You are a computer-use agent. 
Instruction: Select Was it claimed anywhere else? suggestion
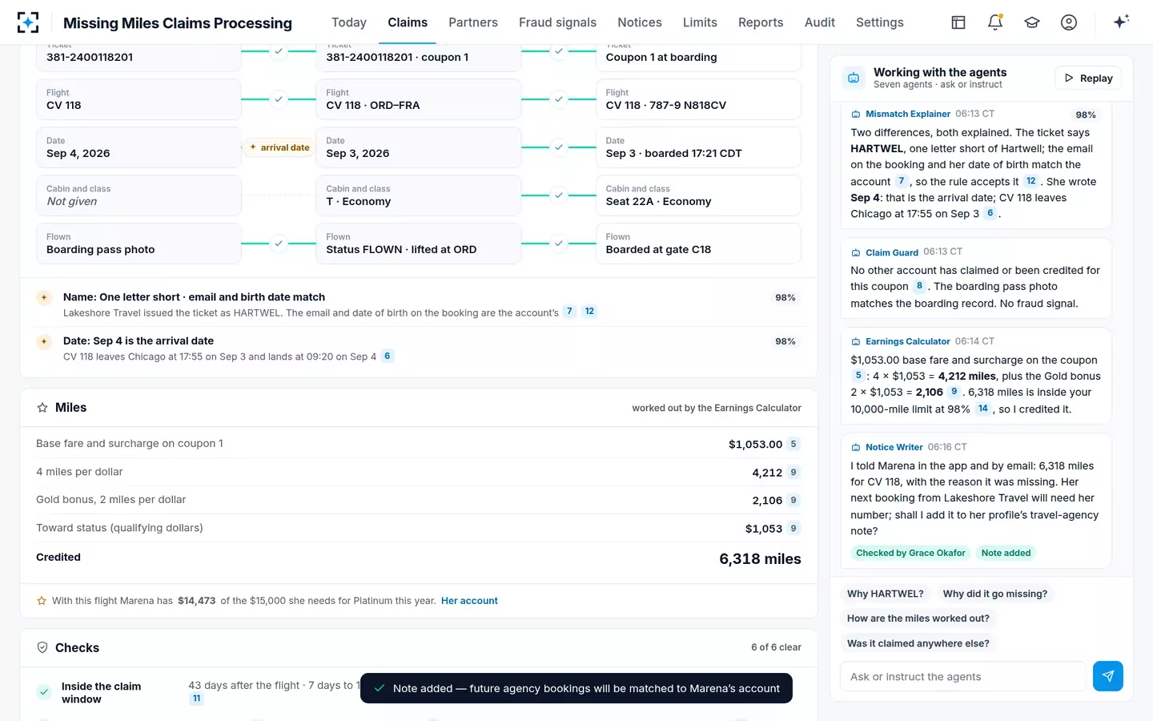pyautogui.click(x=918, y=643)
